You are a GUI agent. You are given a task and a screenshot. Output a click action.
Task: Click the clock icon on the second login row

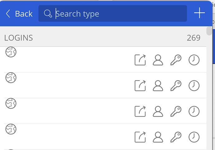coord(194,85)
